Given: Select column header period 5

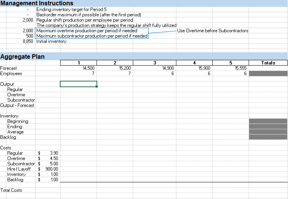Looking at the screenshot, I should (x=231, y=63).
